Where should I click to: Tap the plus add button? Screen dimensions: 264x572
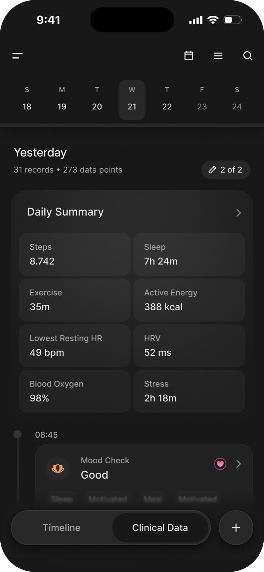[x=236, y=528]
